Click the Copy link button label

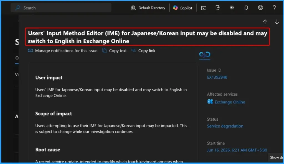click(147, 51)
